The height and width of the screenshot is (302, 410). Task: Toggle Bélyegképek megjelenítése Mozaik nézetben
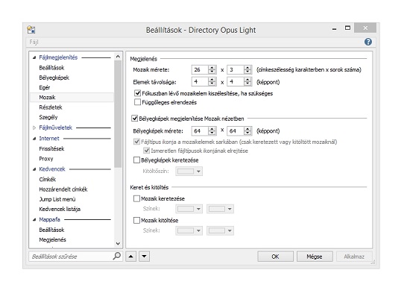tap(134, 119)
